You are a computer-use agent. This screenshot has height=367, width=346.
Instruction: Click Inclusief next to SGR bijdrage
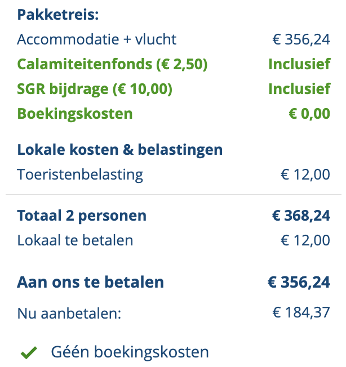pyautogui.click(x=299, y=89)
